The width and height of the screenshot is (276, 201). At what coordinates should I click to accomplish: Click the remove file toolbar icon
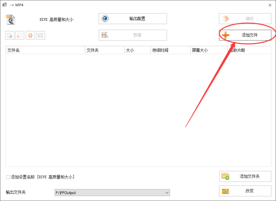tap(9, 35)
